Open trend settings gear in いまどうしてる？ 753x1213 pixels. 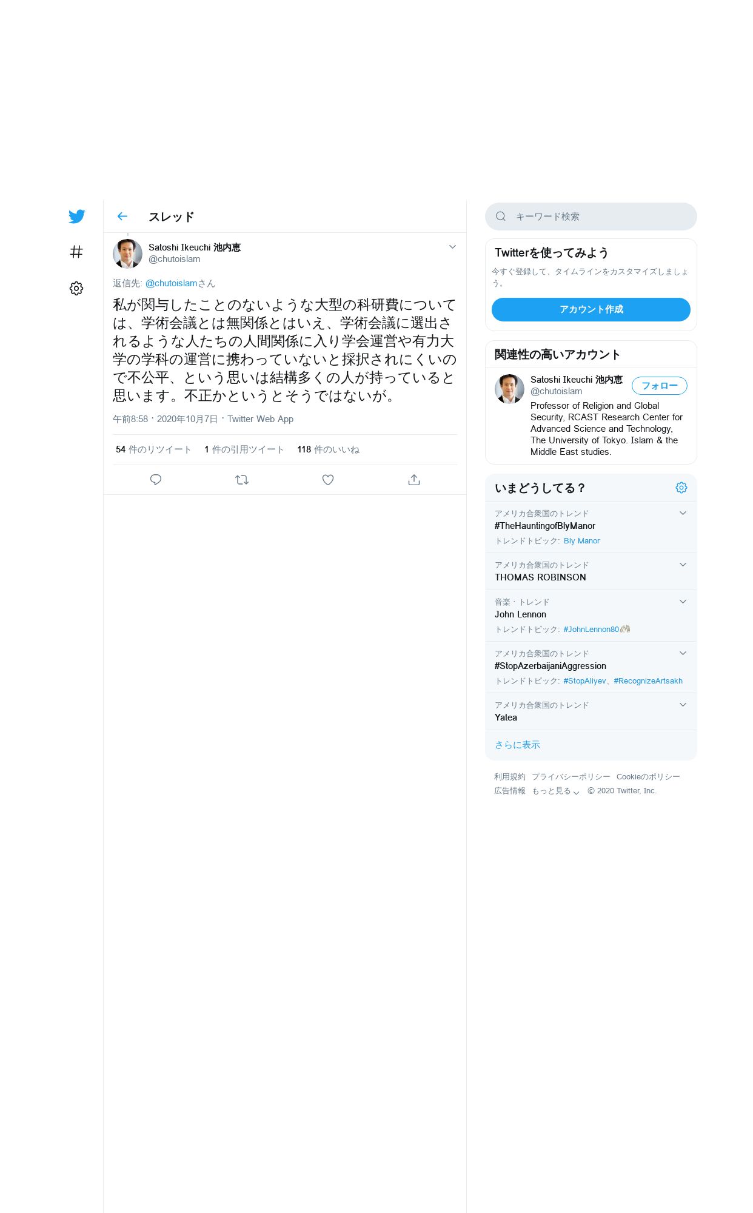(681, 488)
